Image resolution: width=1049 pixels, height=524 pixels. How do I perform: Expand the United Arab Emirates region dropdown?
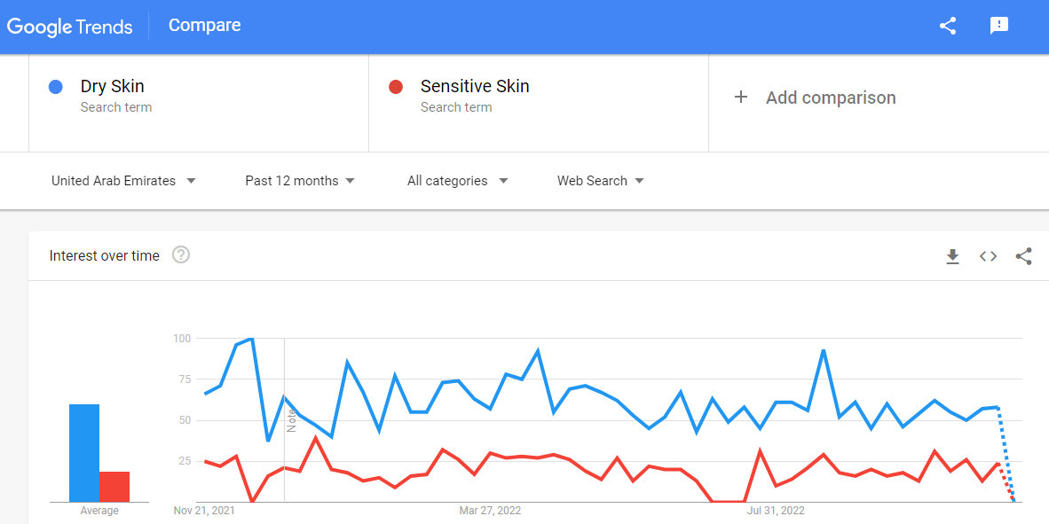[x=123, y=181]
